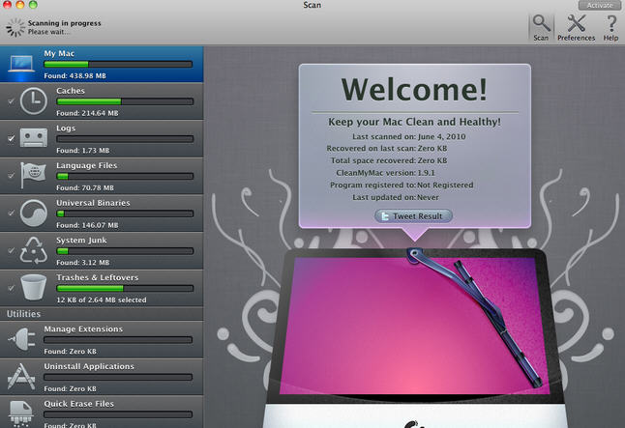Select the My Mac sidebar item
Screen dimensions: 625x428
pos(102,64)
